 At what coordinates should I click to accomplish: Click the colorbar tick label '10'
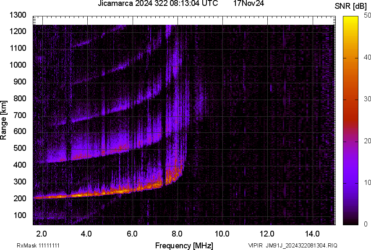coord(367,182)
